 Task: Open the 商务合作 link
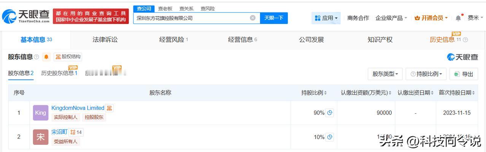(358, 18)
